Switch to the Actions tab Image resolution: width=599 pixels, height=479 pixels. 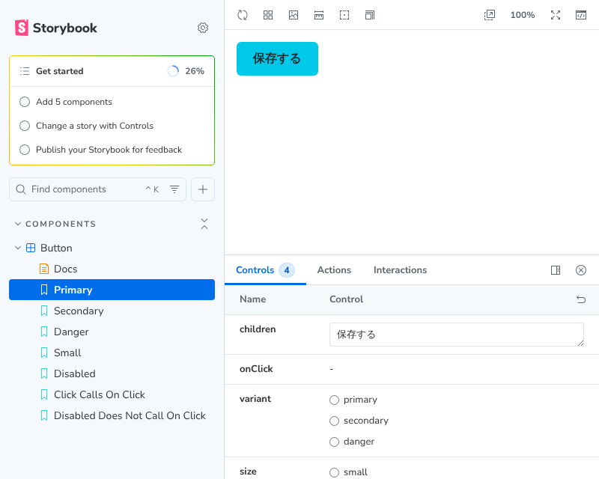[x=334, y=270]
